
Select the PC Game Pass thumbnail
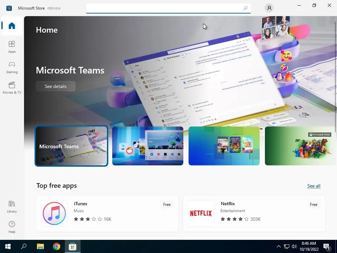pyautogui.click(x=300, y=146)
